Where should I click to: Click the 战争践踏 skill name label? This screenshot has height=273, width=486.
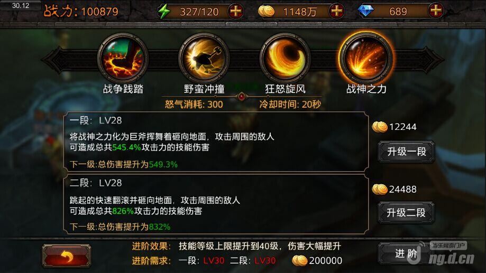click(x=123, y=89)
